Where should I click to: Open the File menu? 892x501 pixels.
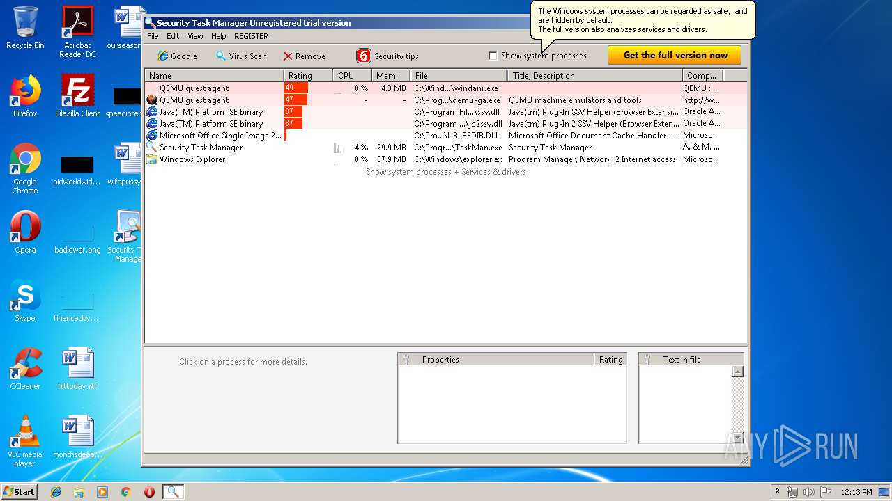point(153,36)
